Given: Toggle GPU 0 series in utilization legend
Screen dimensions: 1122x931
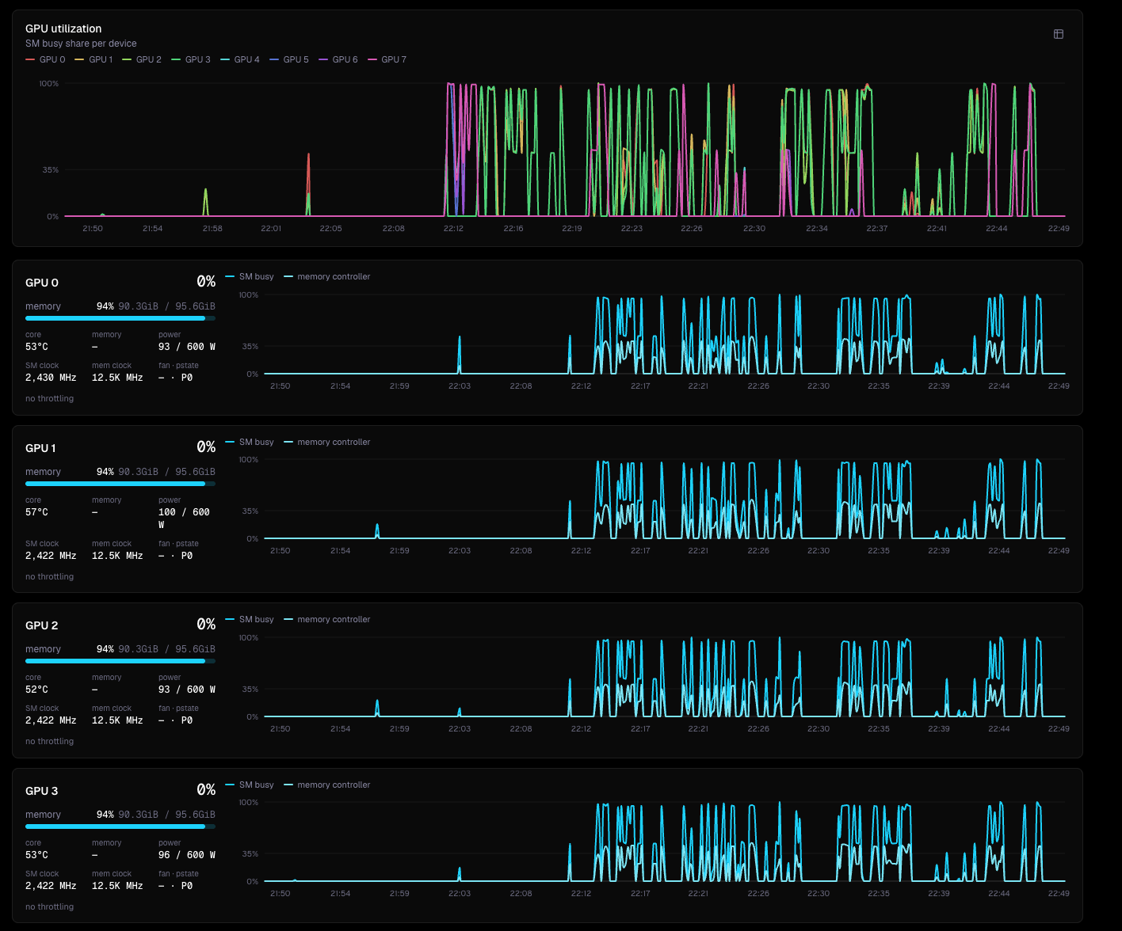Looking at the screenshot, I should (45, 59).
